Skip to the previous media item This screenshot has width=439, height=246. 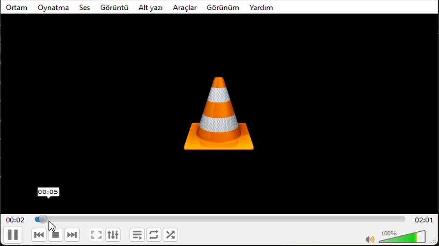(x=39, y=235)
